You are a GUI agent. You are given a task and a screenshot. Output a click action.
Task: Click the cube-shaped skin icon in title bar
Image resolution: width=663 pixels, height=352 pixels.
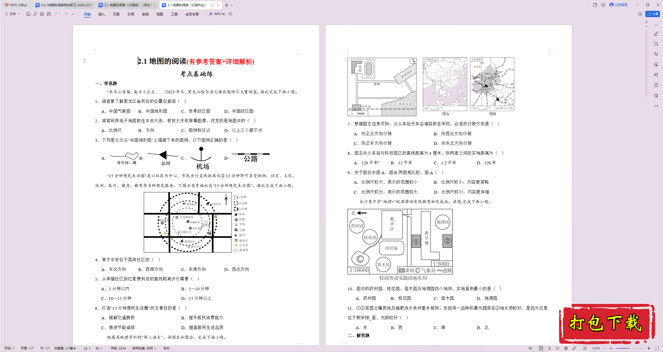click(603, 5)
